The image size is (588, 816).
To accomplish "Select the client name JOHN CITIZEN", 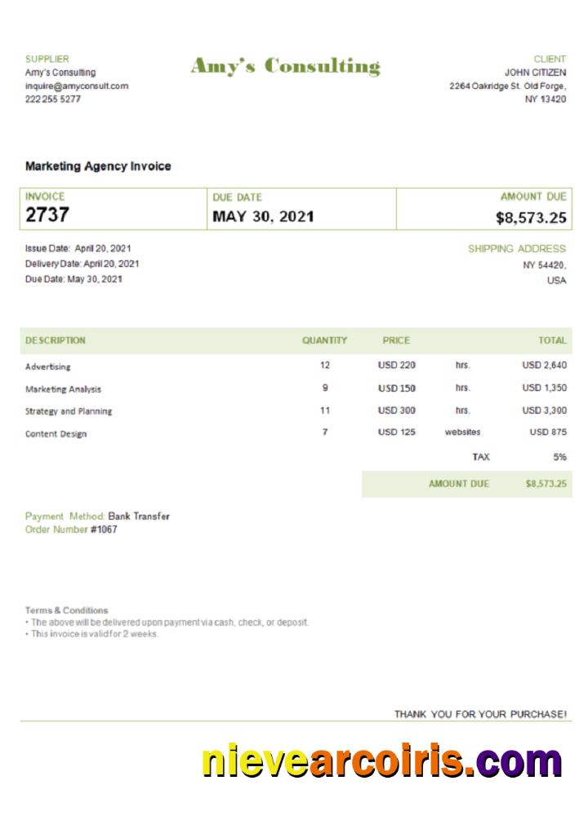I will [x=535, y=73].
